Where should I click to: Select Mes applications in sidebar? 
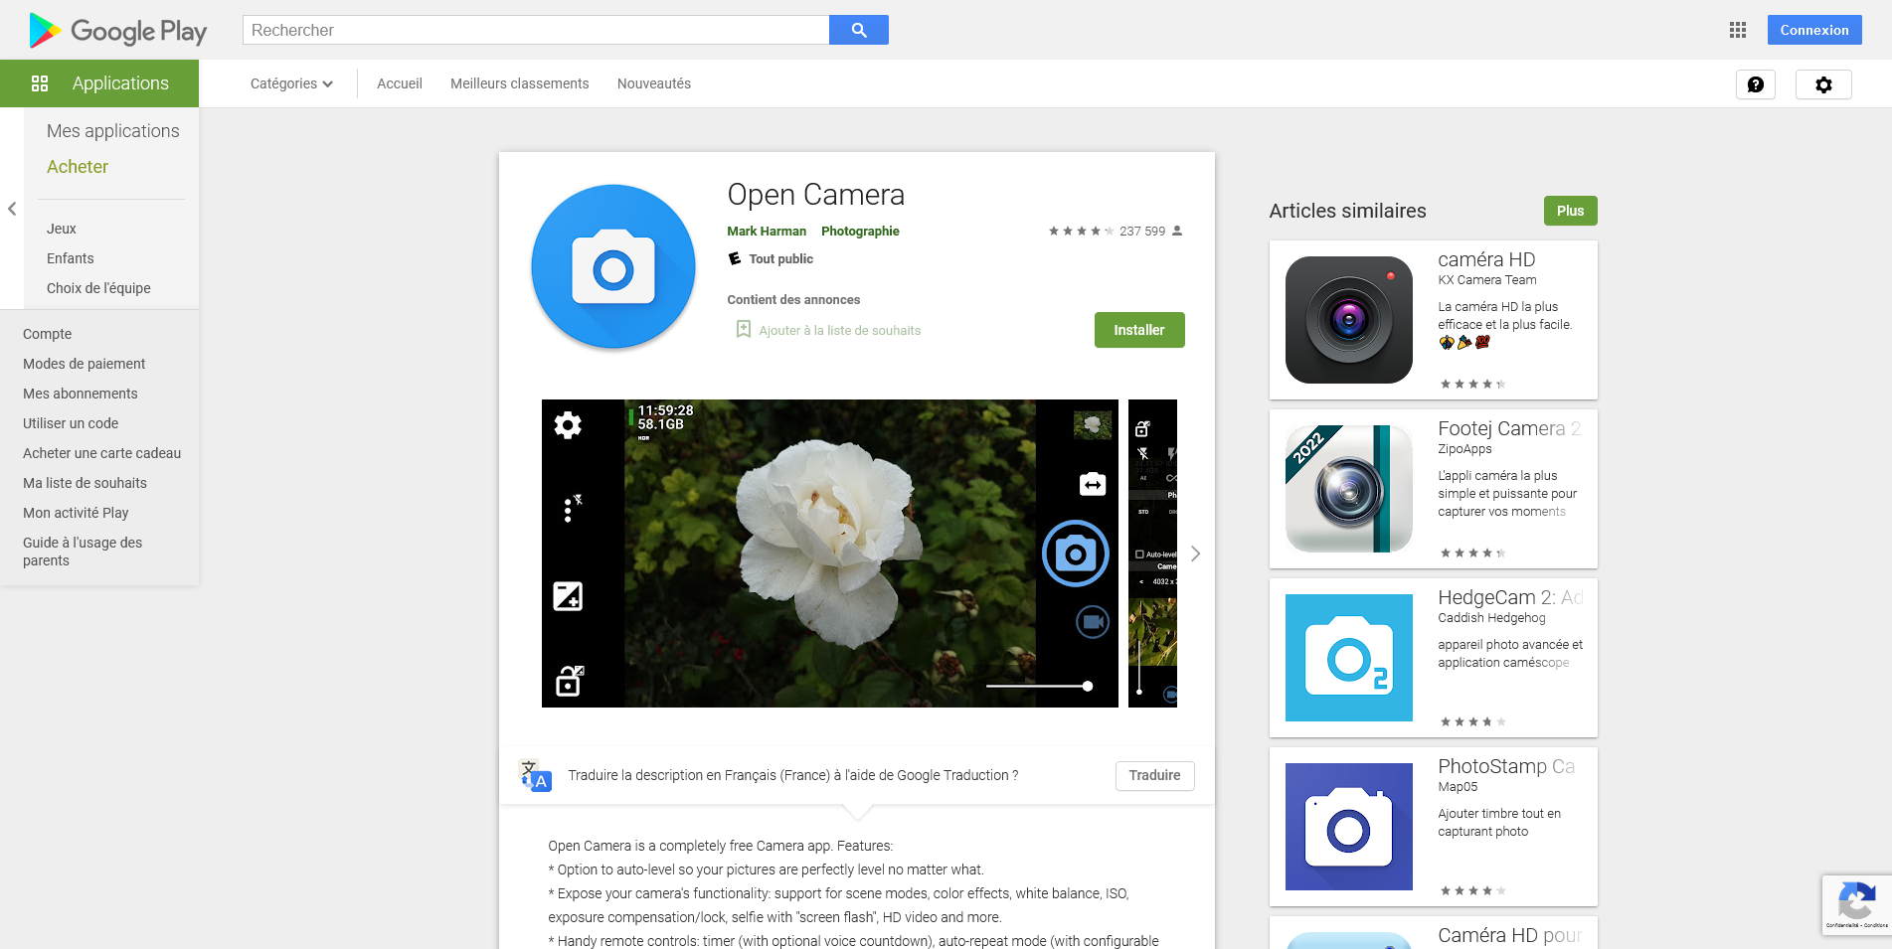[113, 131]
